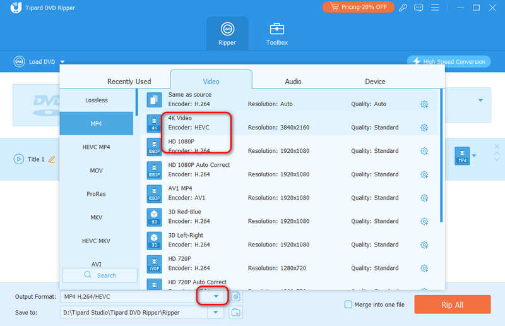Open output format settings icon
This screenshot has width=505, height=326.
click(235, 296)
